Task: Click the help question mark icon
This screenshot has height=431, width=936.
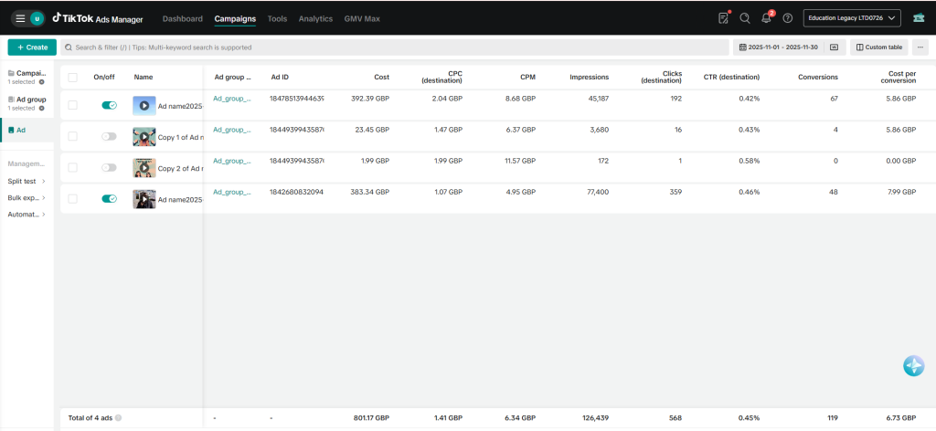Action: tap(788, 18)
